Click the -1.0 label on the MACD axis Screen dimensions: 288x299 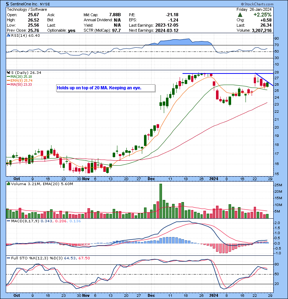tap(277, 253)
